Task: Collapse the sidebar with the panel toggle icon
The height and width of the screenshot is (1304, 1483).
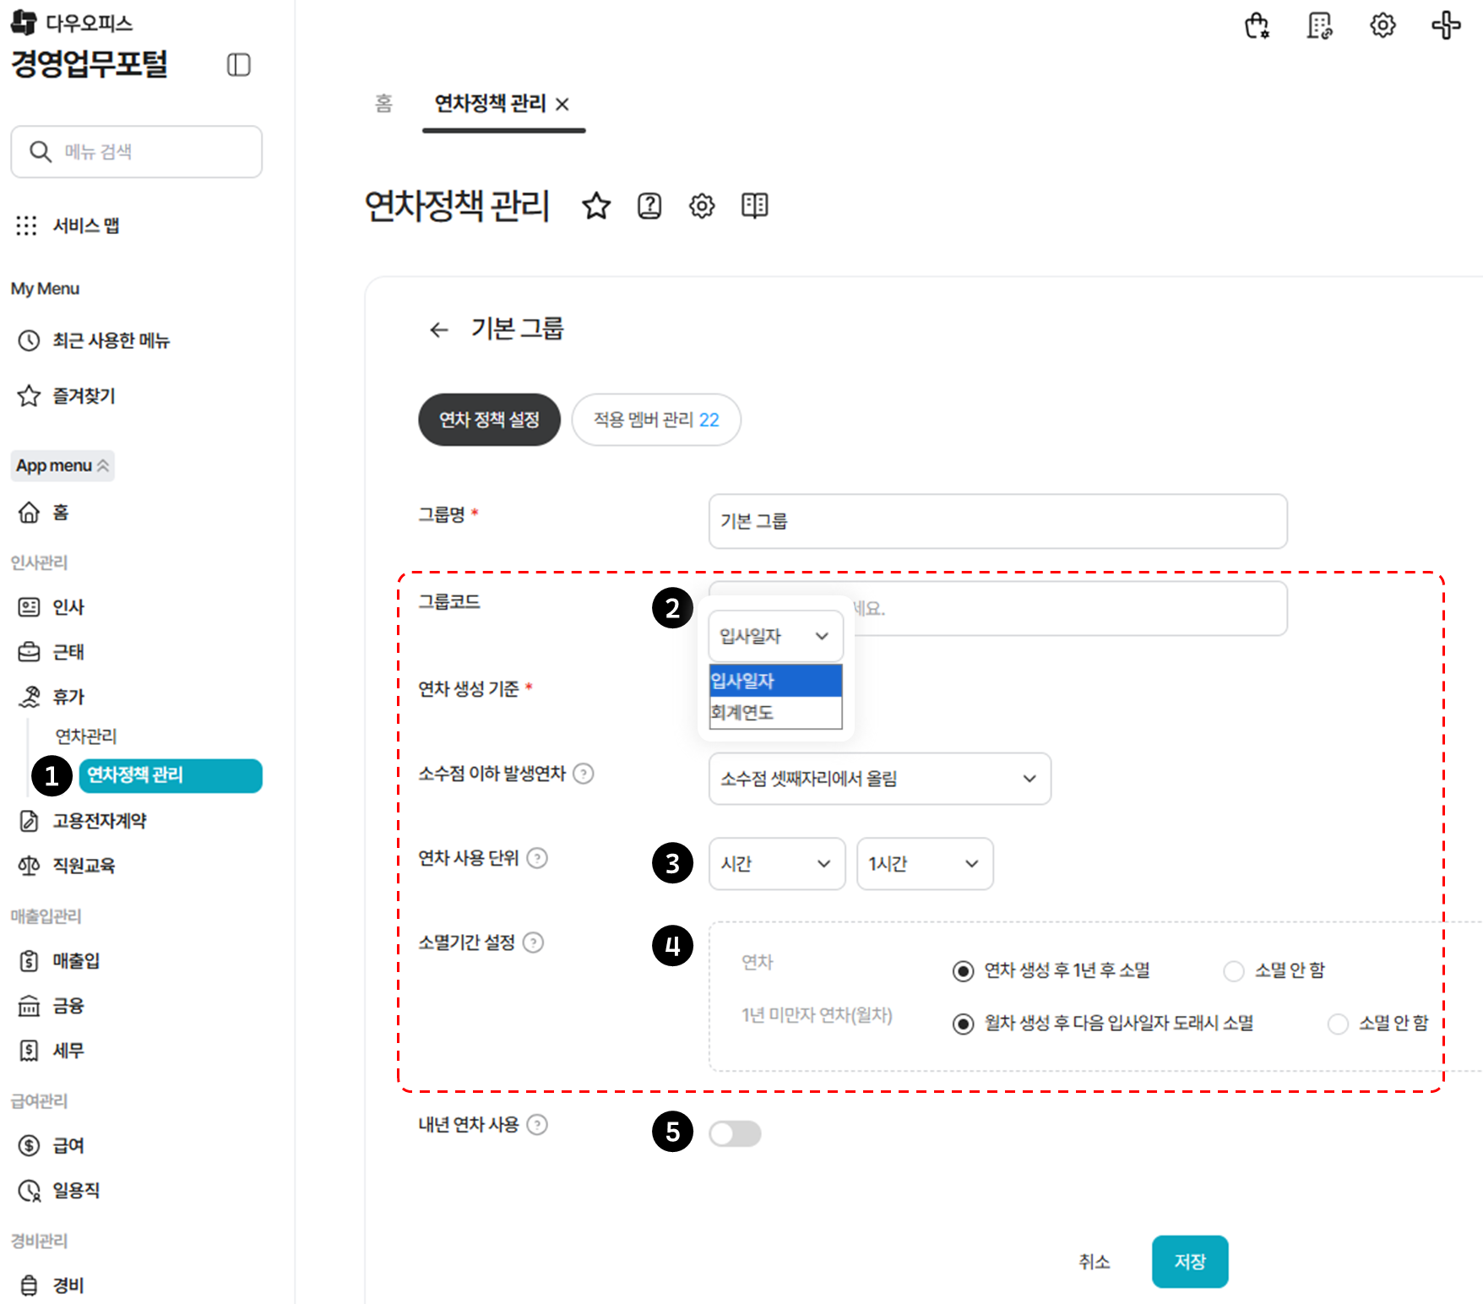Action: click(239, 65)
